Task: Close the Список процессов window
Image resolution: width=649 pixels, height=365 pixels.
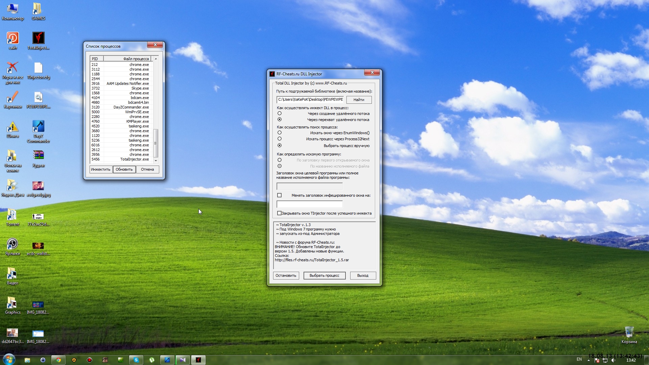Action: pos(155,45)
